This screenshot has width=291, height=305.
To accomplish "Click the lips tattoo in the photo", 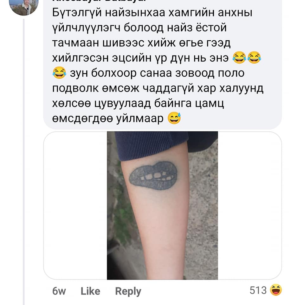I will pyautogui.click(x=153, y=175).
